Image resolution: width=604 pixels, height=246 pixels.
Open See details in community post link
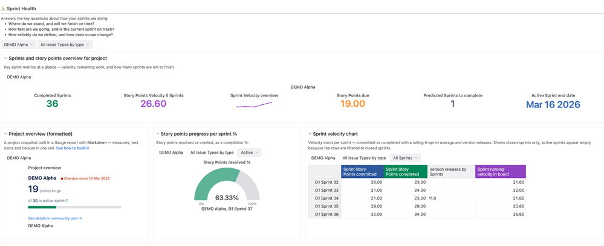pyautogui.click(x=55, y=218)
